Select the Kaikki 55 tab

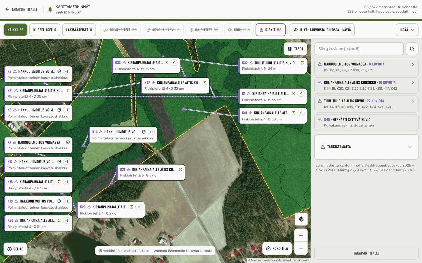pos(15,30)
